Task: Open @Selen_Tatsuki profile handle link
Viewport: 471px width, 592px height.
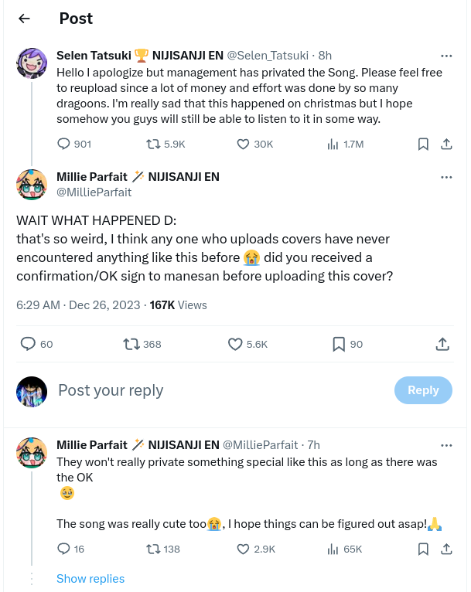Action: coord(270,56)
